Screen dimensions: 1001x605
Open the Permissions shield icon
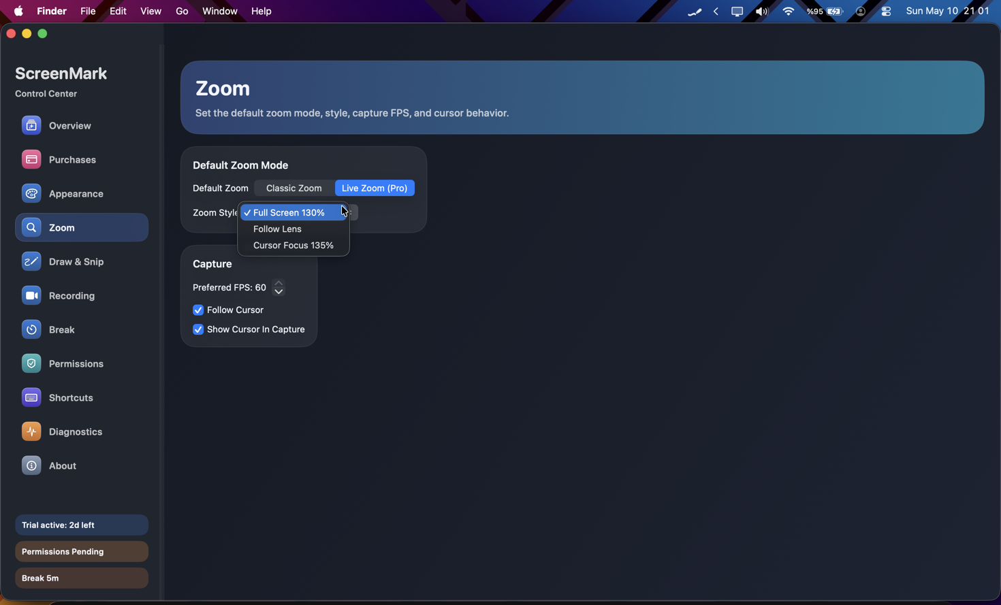[31, 363]
